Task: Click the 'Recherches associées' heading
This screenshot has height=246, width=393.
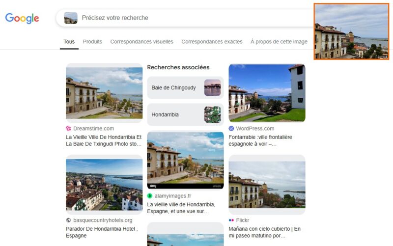Action: click(178, 67)
